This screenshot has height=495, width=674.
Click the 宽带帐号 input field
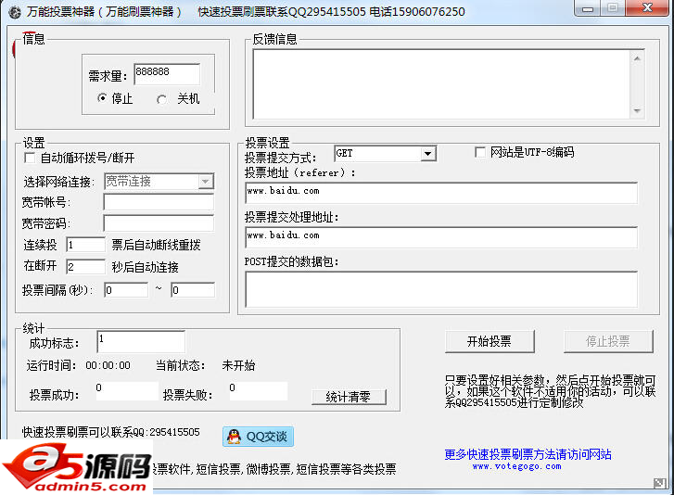point(159,202)
